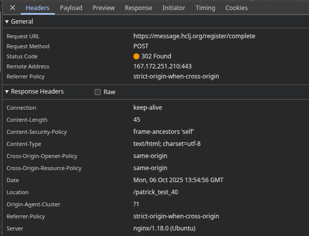309x236 pixels.
Task: View the Cookies tab
Action: (x=236, y=8)
